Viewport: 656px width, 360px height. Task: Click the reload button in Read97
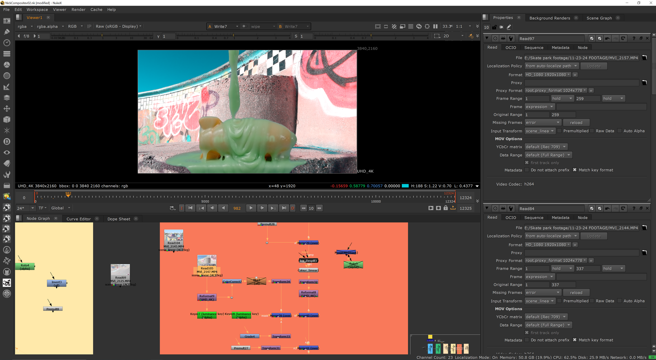tap(576, 123)
